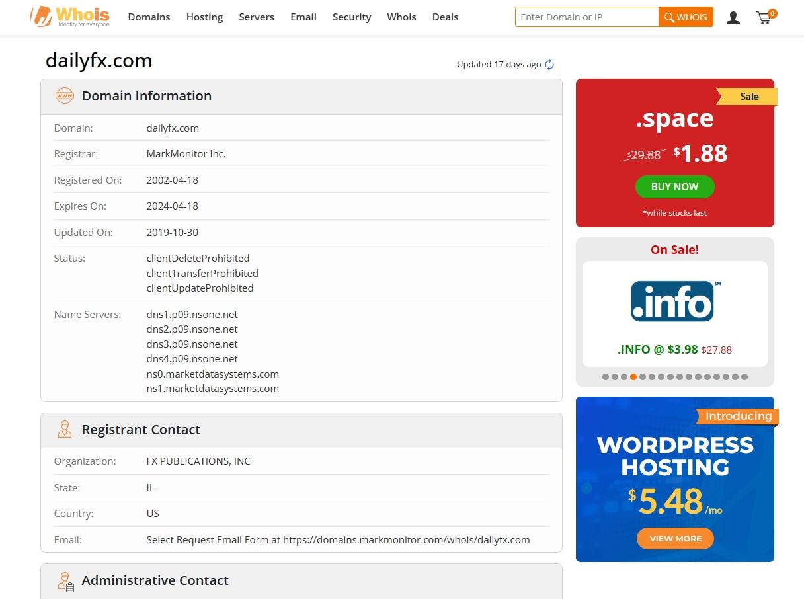Click the 'Name Servers:' label
804x599 pixels.
(x=87, y=315)
